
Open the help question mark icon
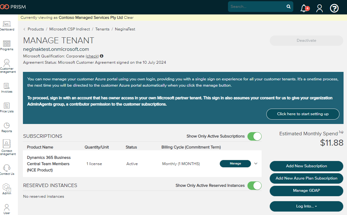(x=334, y=8)
